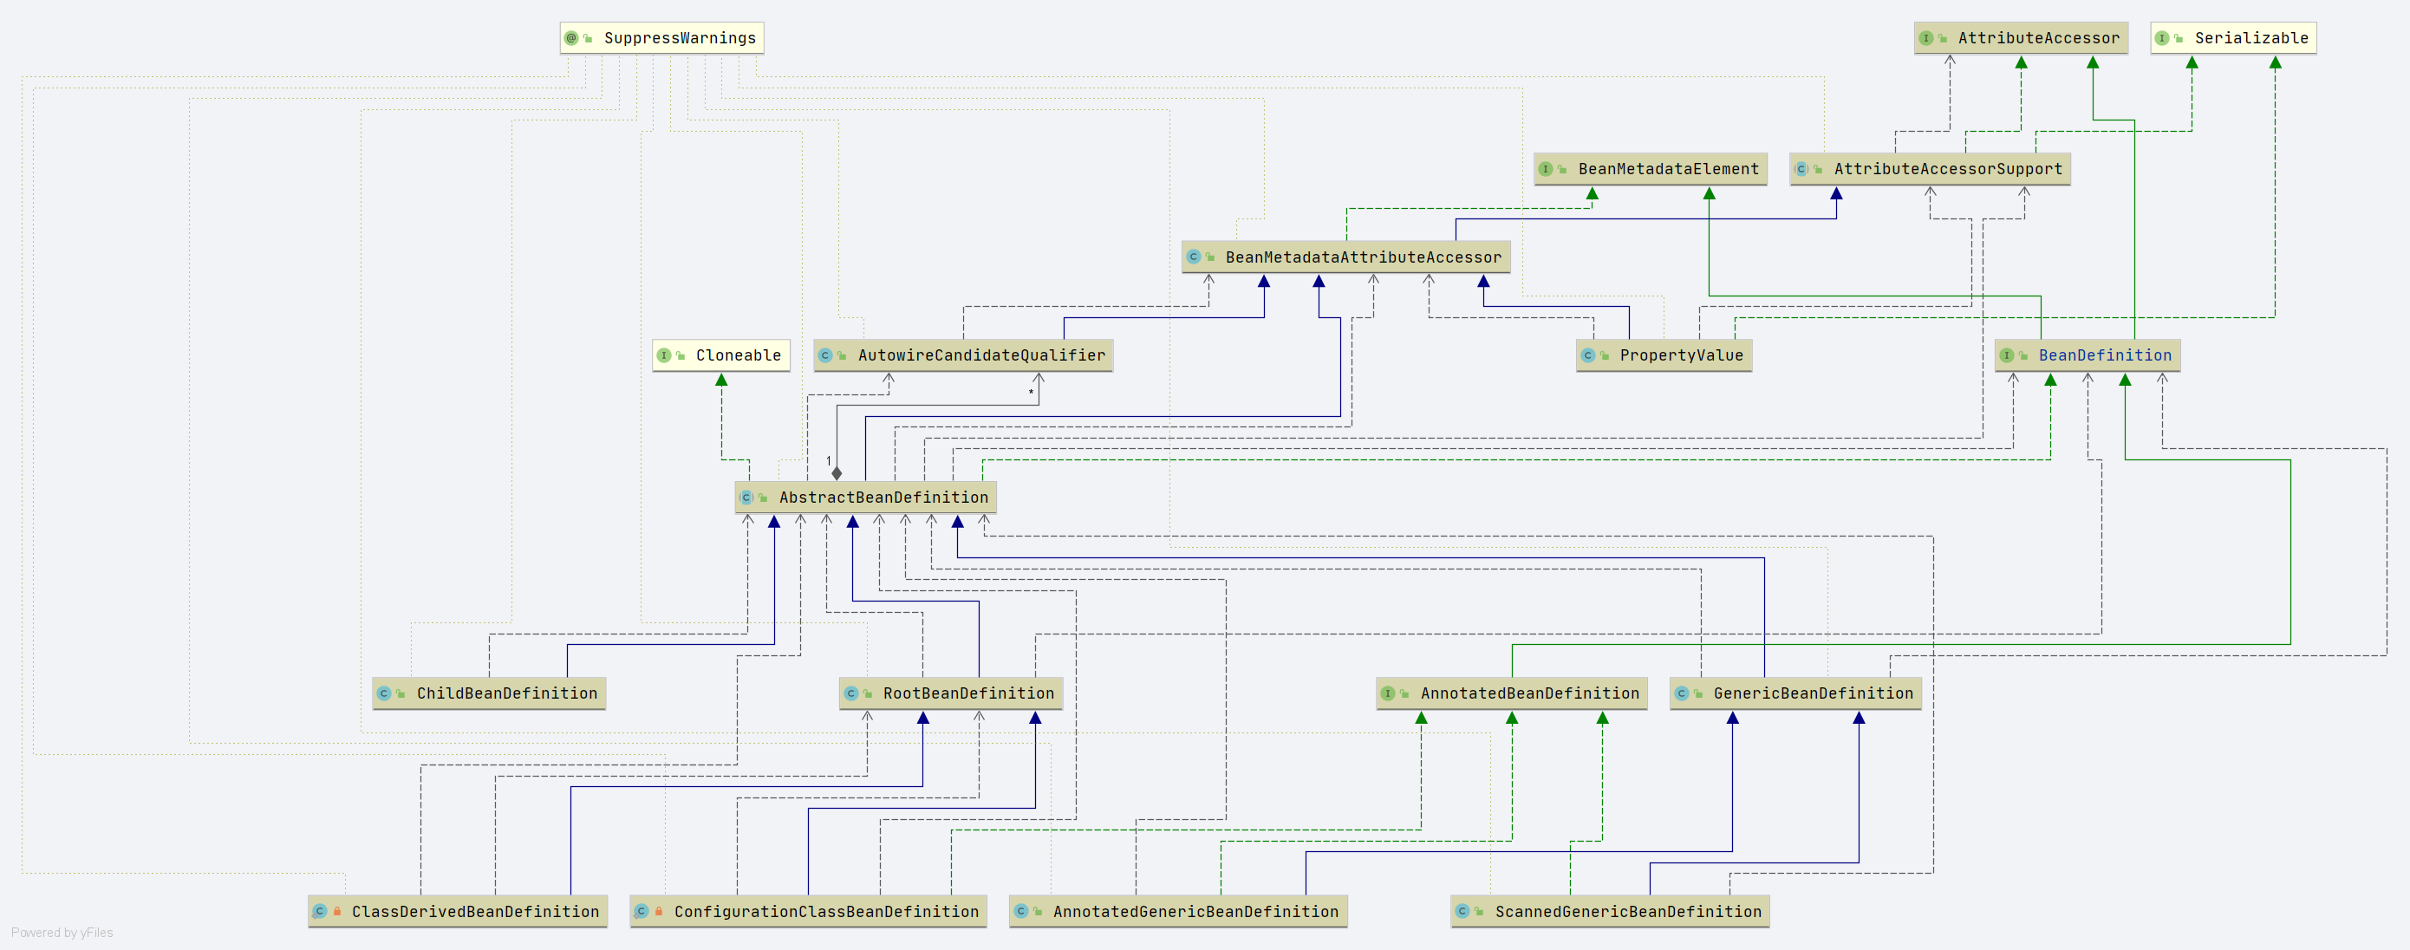
Task: Click the lock icon on ConfigurationClassBeanDefinition
Action: click(x=659, y=912)
